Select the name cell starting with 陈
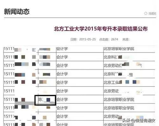This screenshot has width=159, height=126. click(x=45, y=100)
